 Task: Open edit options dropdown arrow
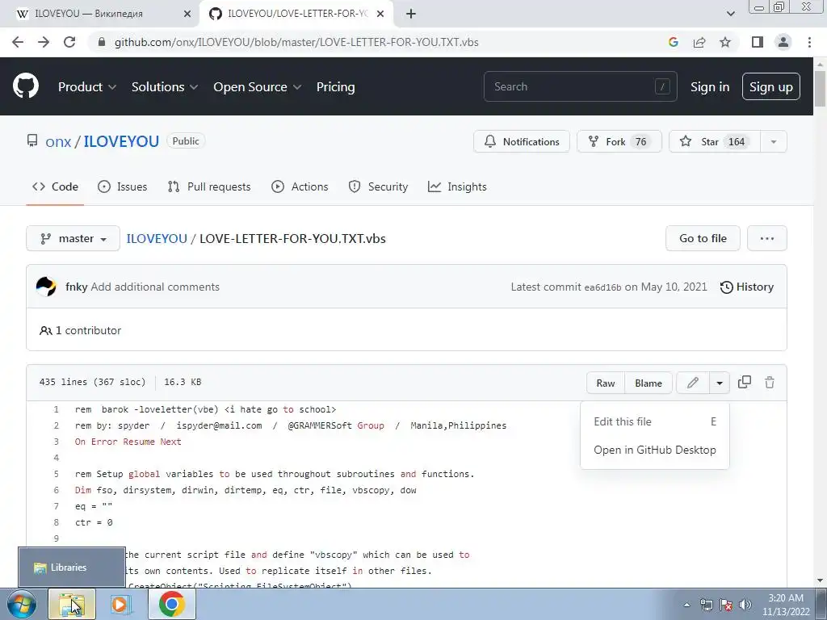720,383
